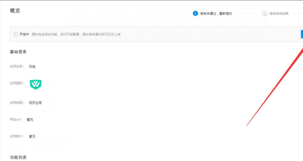Viewport: 303px width, 161px height.
Task: Click the 网址url field label
Action: pyautogui.click(x=16, y=120)
